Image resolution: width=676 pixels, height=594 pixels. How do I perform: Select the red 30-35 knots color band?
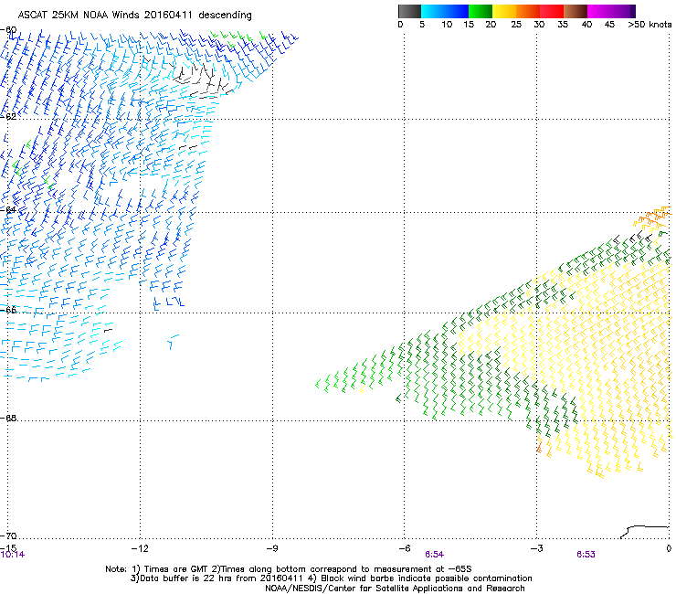(x=552, y=11)
